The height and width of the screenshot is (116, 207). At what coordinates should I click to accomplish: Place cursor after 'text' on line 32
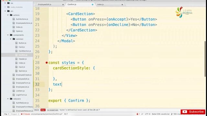[62, 84]
